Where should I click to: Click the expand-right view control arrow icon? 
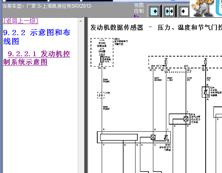(154, 11)
